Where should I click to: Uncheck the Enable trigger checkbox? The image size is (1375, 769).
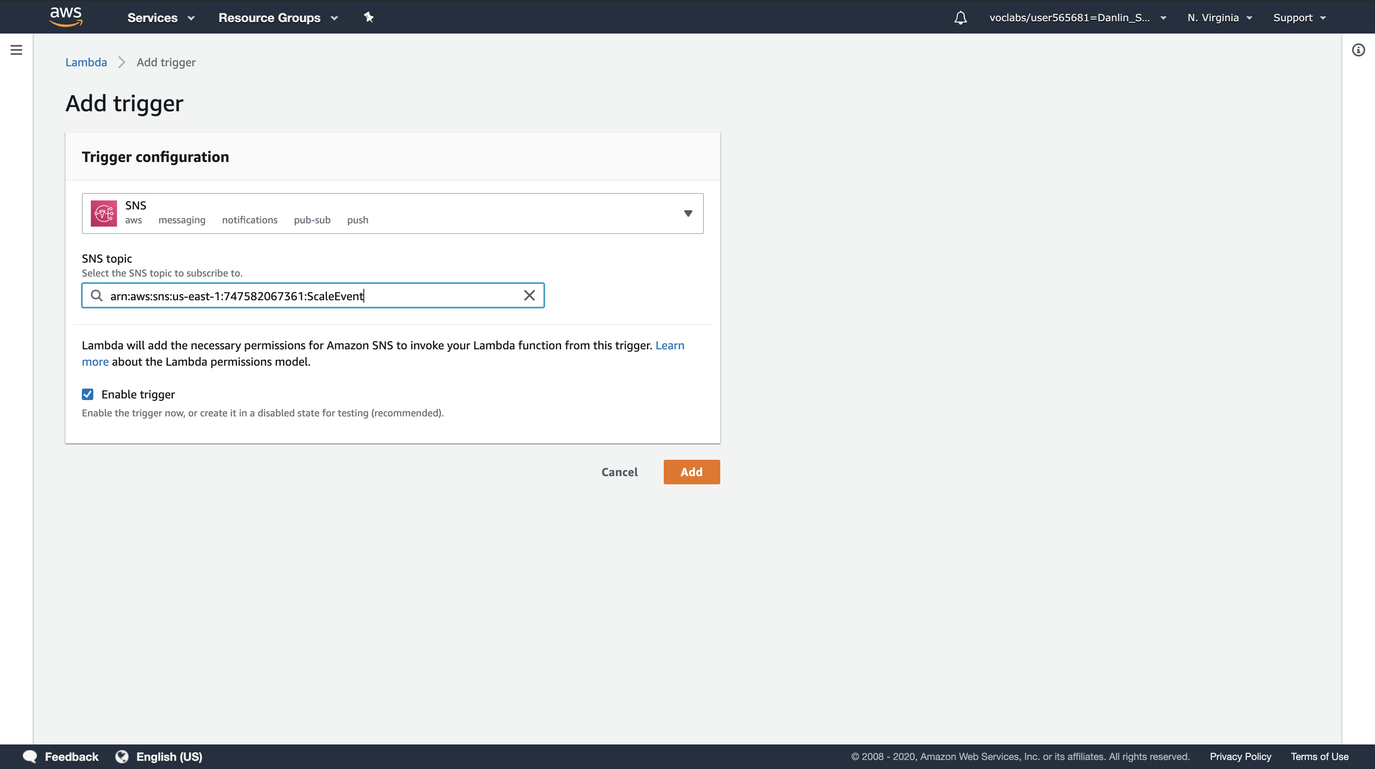[x=88, y=394]
